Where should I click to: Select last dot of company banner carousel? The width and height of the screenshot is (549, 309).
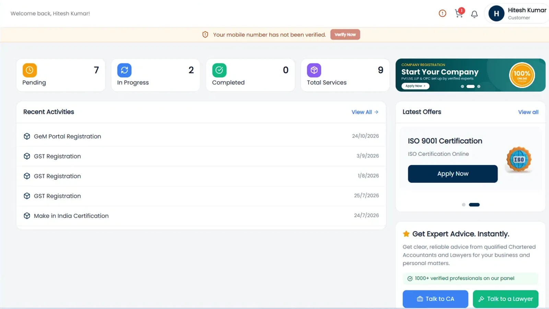479,87
